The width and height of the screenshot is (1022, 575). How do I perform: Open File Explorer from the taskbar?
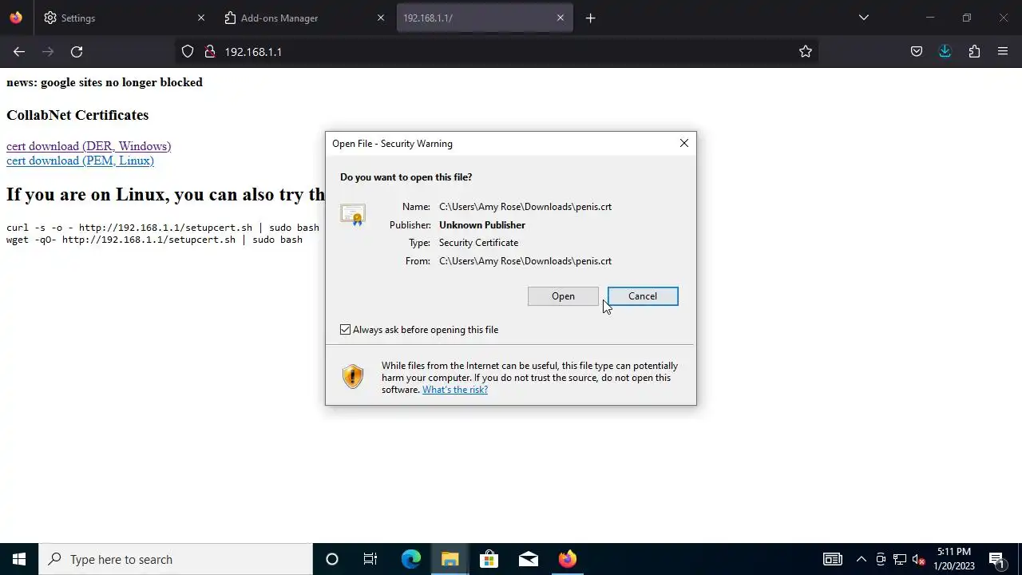450,559
